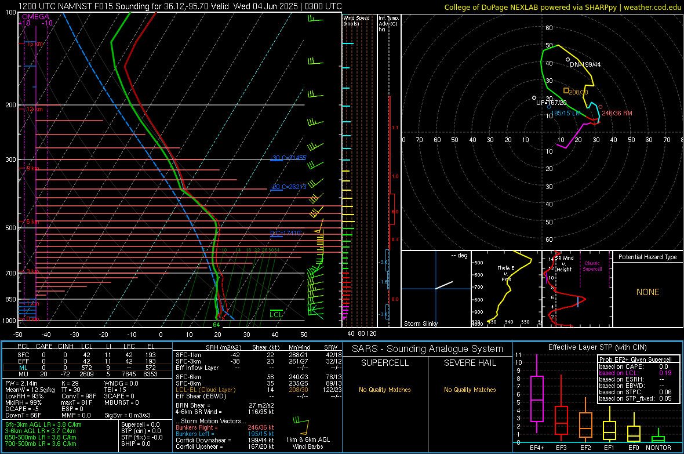The width and height of the screenshot is (684, 454).
Task: Click the sounding title with valid time
Action: [180, 6]
